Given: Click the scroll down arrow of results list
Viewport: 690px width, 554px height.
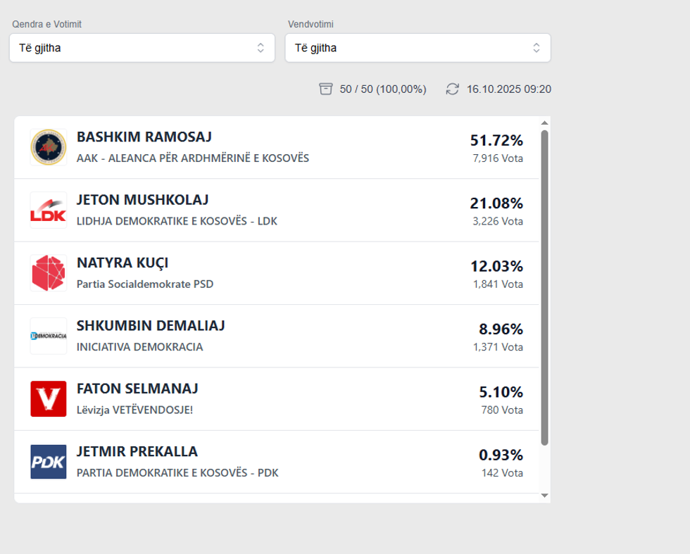Looking at the screenshot, I should (x=544, y=496).
